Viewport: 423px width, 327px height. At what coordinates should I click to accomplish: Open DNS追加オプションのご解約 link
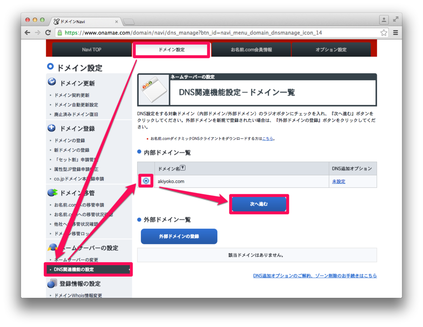pos(315,276)
